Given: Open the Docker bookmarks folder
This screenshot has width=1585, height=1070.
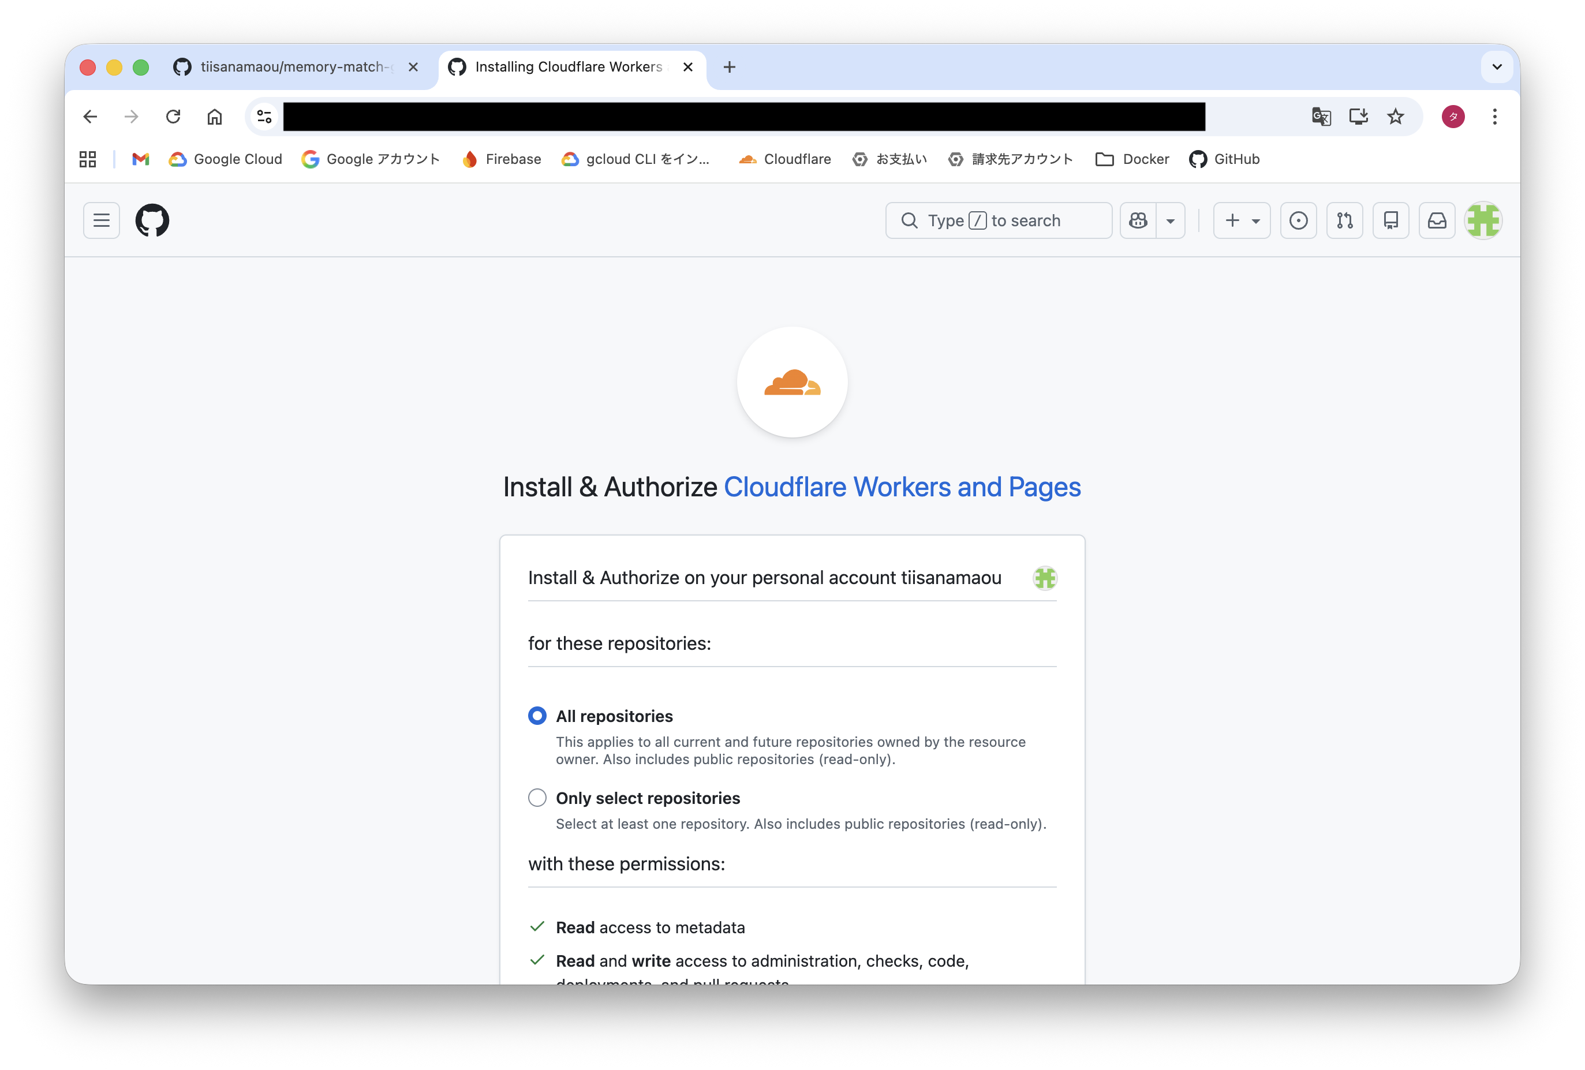Looking at the screenshot, I should coord(1132,159).
